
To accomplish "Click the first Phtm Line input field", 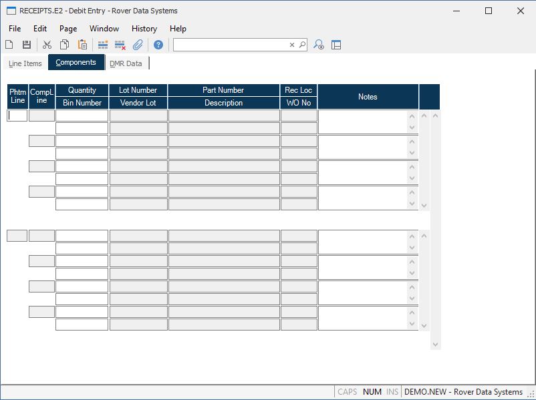I will [x=17, y=116].
